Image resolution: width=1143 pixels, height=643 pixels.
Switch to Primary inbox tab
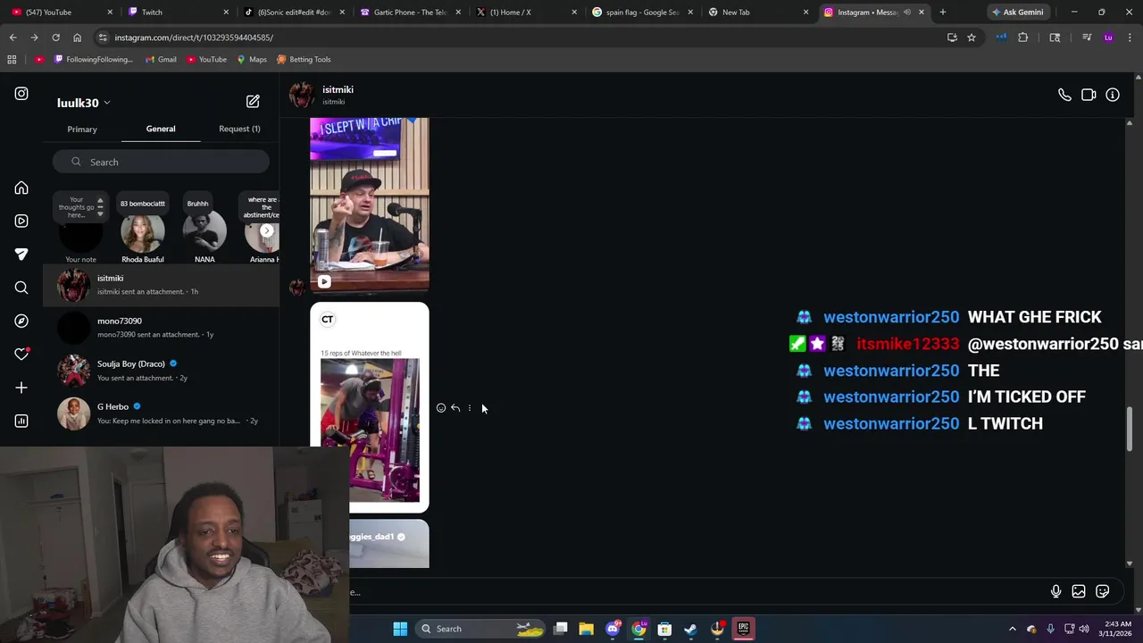coord(82,129)
